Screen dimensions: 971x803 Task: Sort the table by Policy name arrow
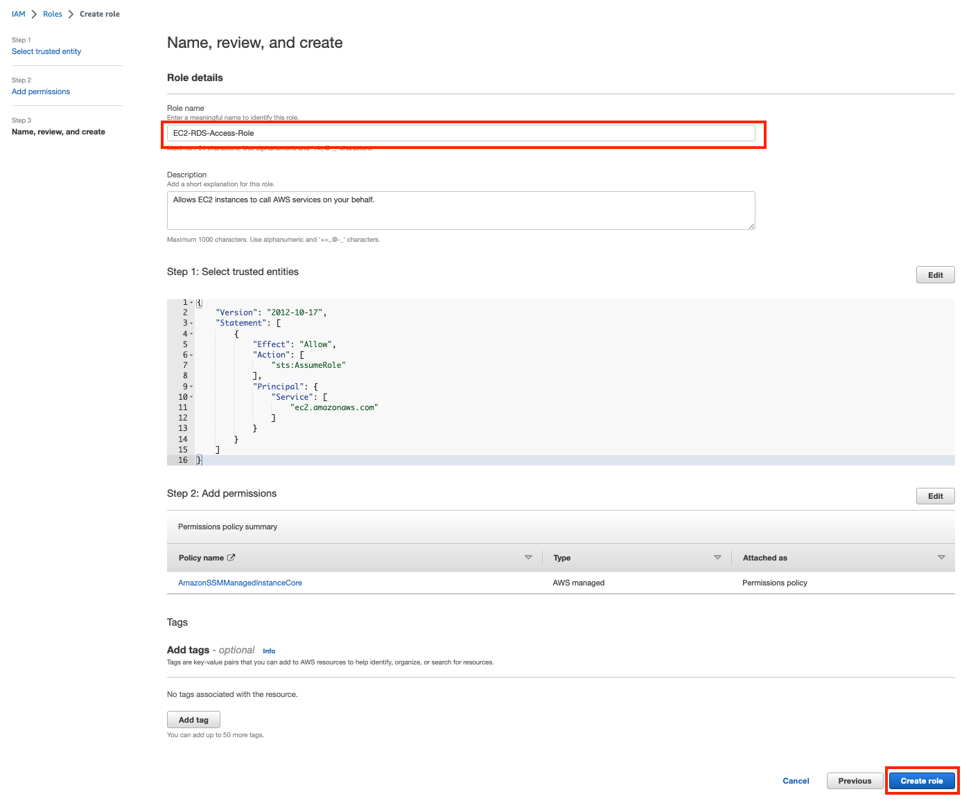tap(528, 558)
